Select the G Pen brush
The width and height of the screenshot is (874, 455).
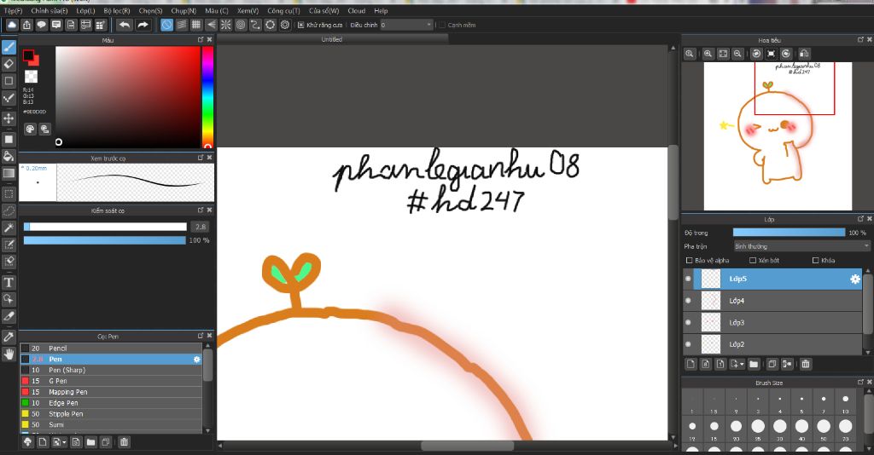111,381
